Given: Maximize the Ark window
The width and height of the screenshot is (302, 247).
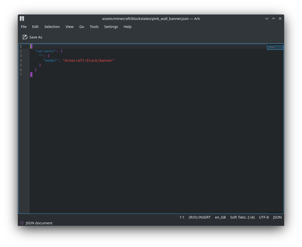Looking at the screenshot, I should [273, 19].
